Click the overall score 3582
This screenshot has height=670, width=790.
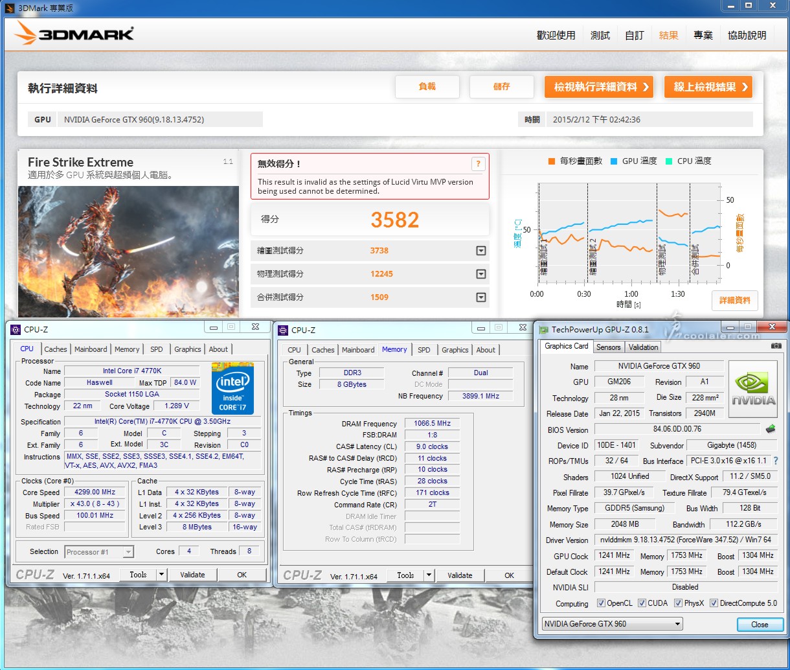395,220
